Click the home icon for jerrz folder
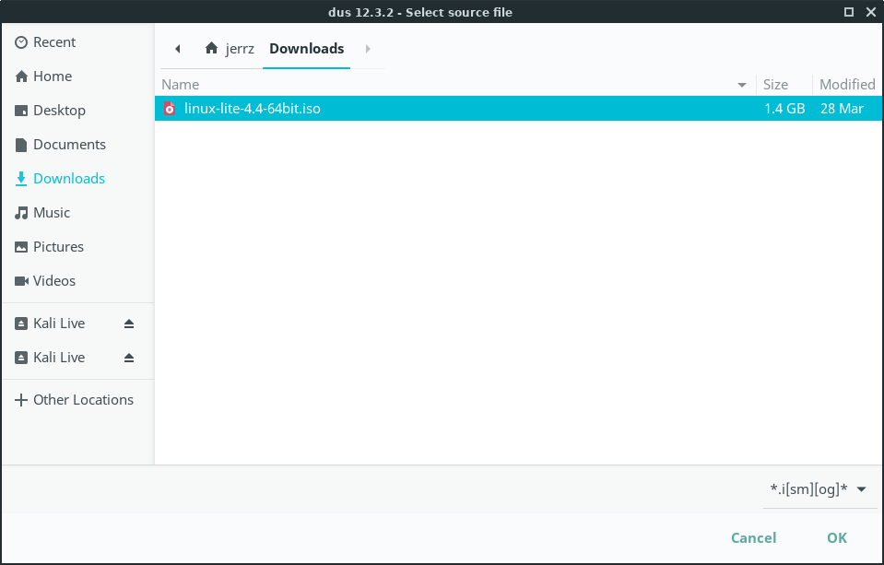The image size is (884, 565). click(x=212, y=49)
